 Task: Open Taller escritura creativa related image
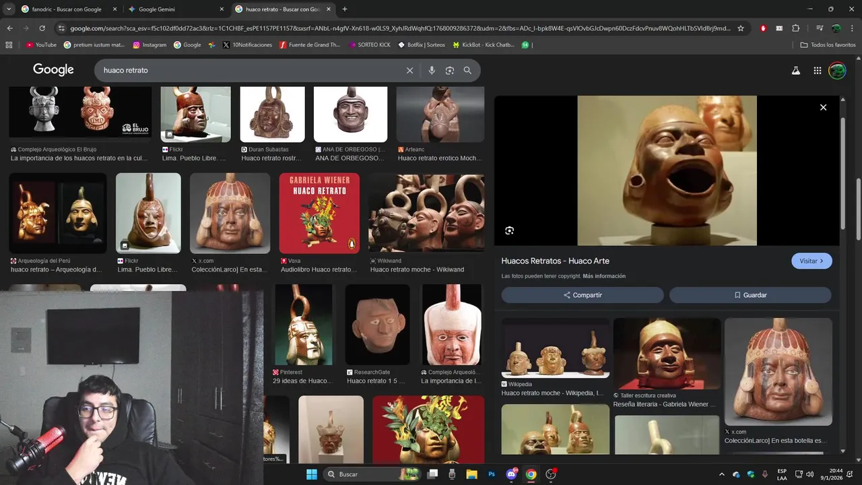coord(667,354)
